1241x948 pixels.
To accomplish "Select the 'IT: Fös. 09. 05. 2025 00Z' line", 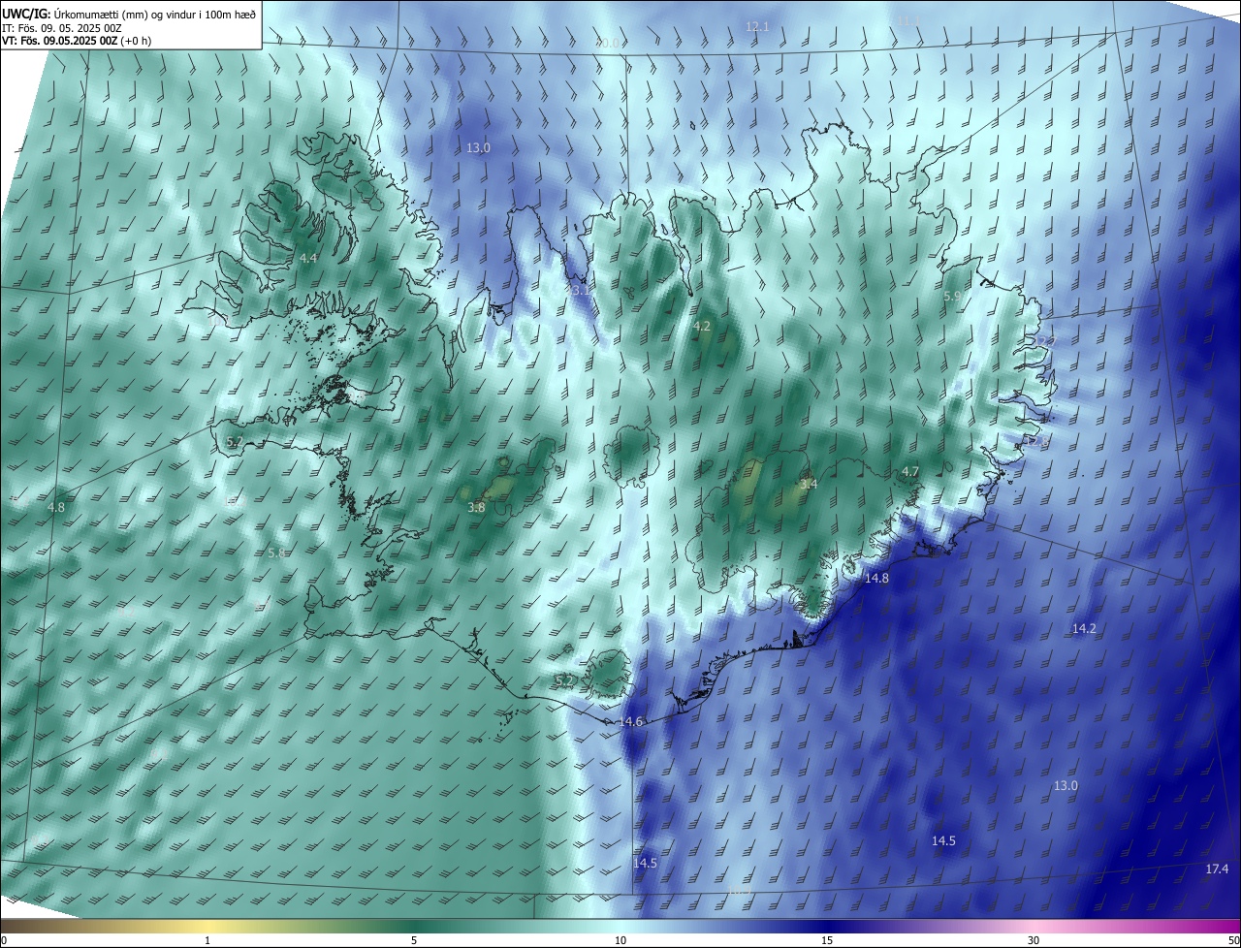I will point(62,28).
